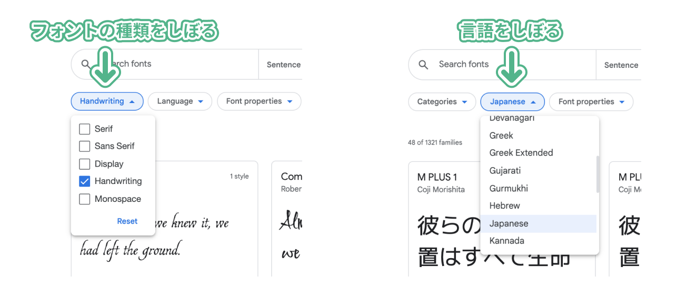Open the right Font properties dropdown
The height and width of the screenshot is (286, 697).
pos(591,101)
